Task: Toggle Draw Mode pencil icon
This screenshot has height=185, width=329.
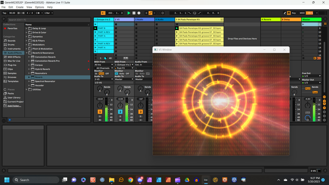Action: coord(285,13)
